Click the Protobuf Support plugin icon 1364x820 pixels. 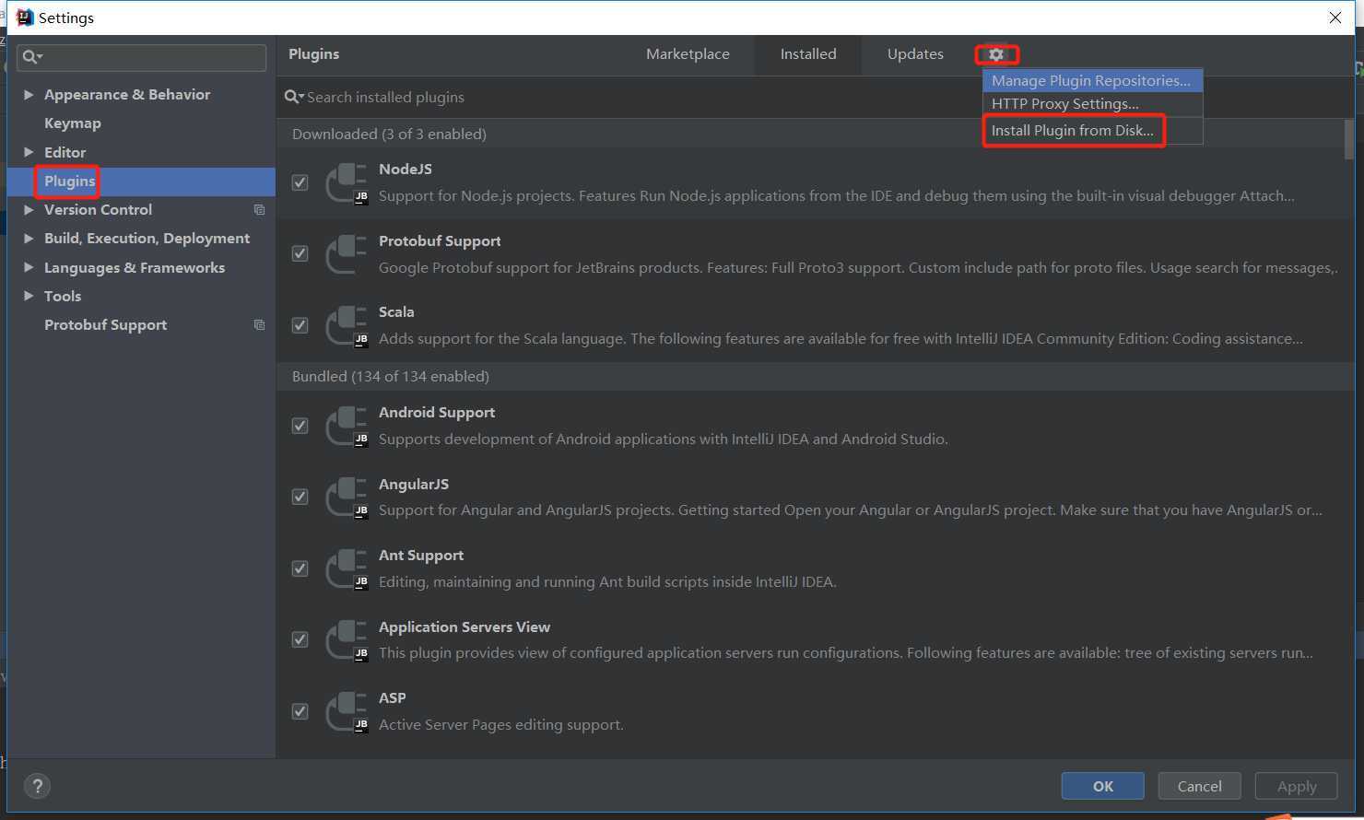(x=347, y=254)
